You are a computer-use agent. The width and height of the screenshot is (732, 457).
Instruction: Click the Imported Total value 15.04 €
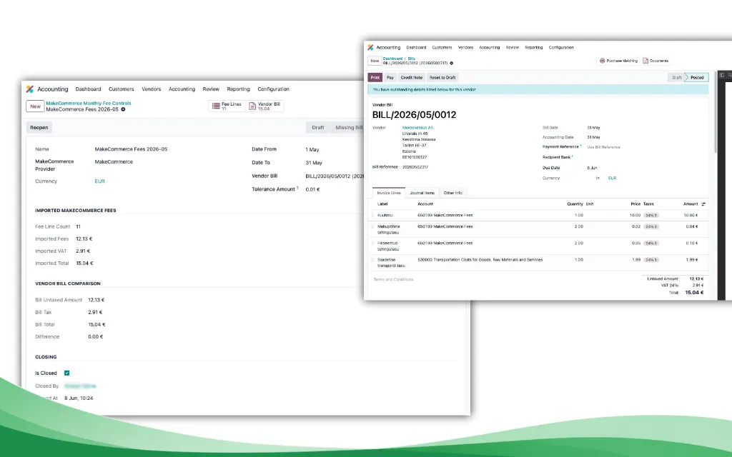[x=84, y=263]
